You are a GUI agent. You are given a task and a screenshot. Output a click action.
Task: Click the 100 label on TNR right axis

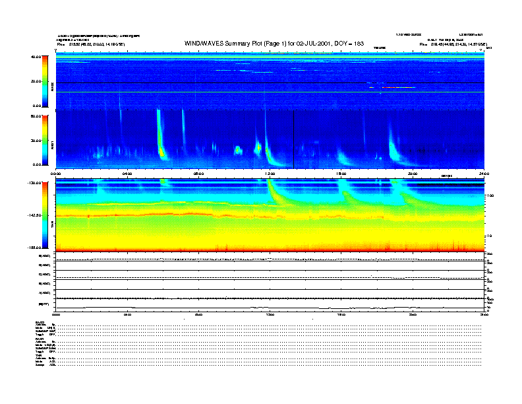(490, 195)
